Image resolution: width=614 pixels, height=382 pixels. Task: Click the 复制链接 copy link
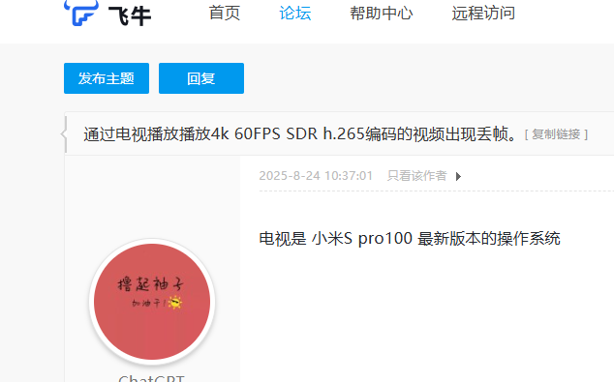[x=556, y=134]
